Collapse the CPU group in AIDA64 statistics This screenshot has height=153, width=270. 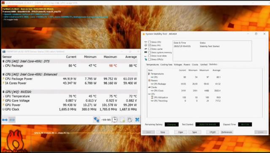(149, 94)
